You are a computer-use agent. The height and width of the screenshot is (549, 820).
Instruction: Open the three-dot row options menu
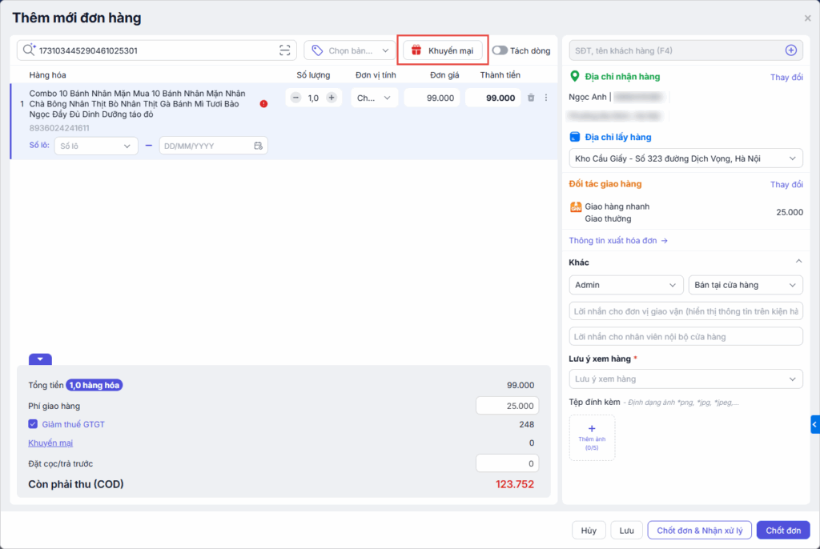pos(546,98)
